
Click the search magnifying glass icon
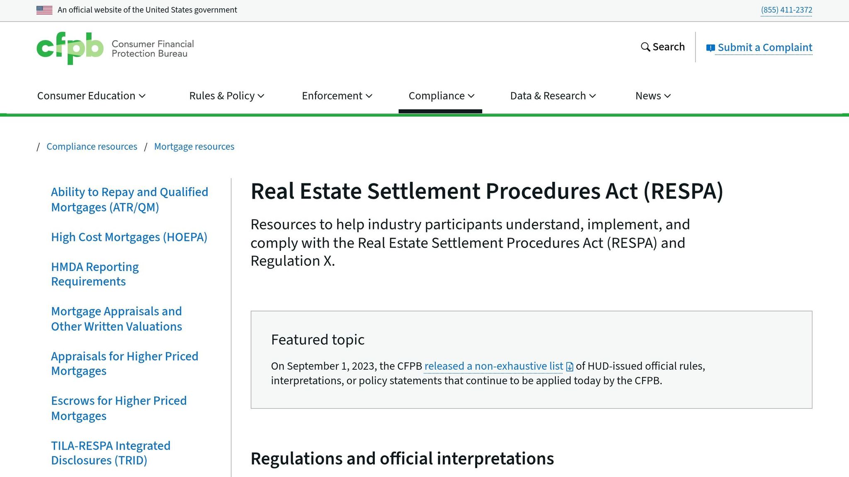pyautogui.click(x=645, y=47)
